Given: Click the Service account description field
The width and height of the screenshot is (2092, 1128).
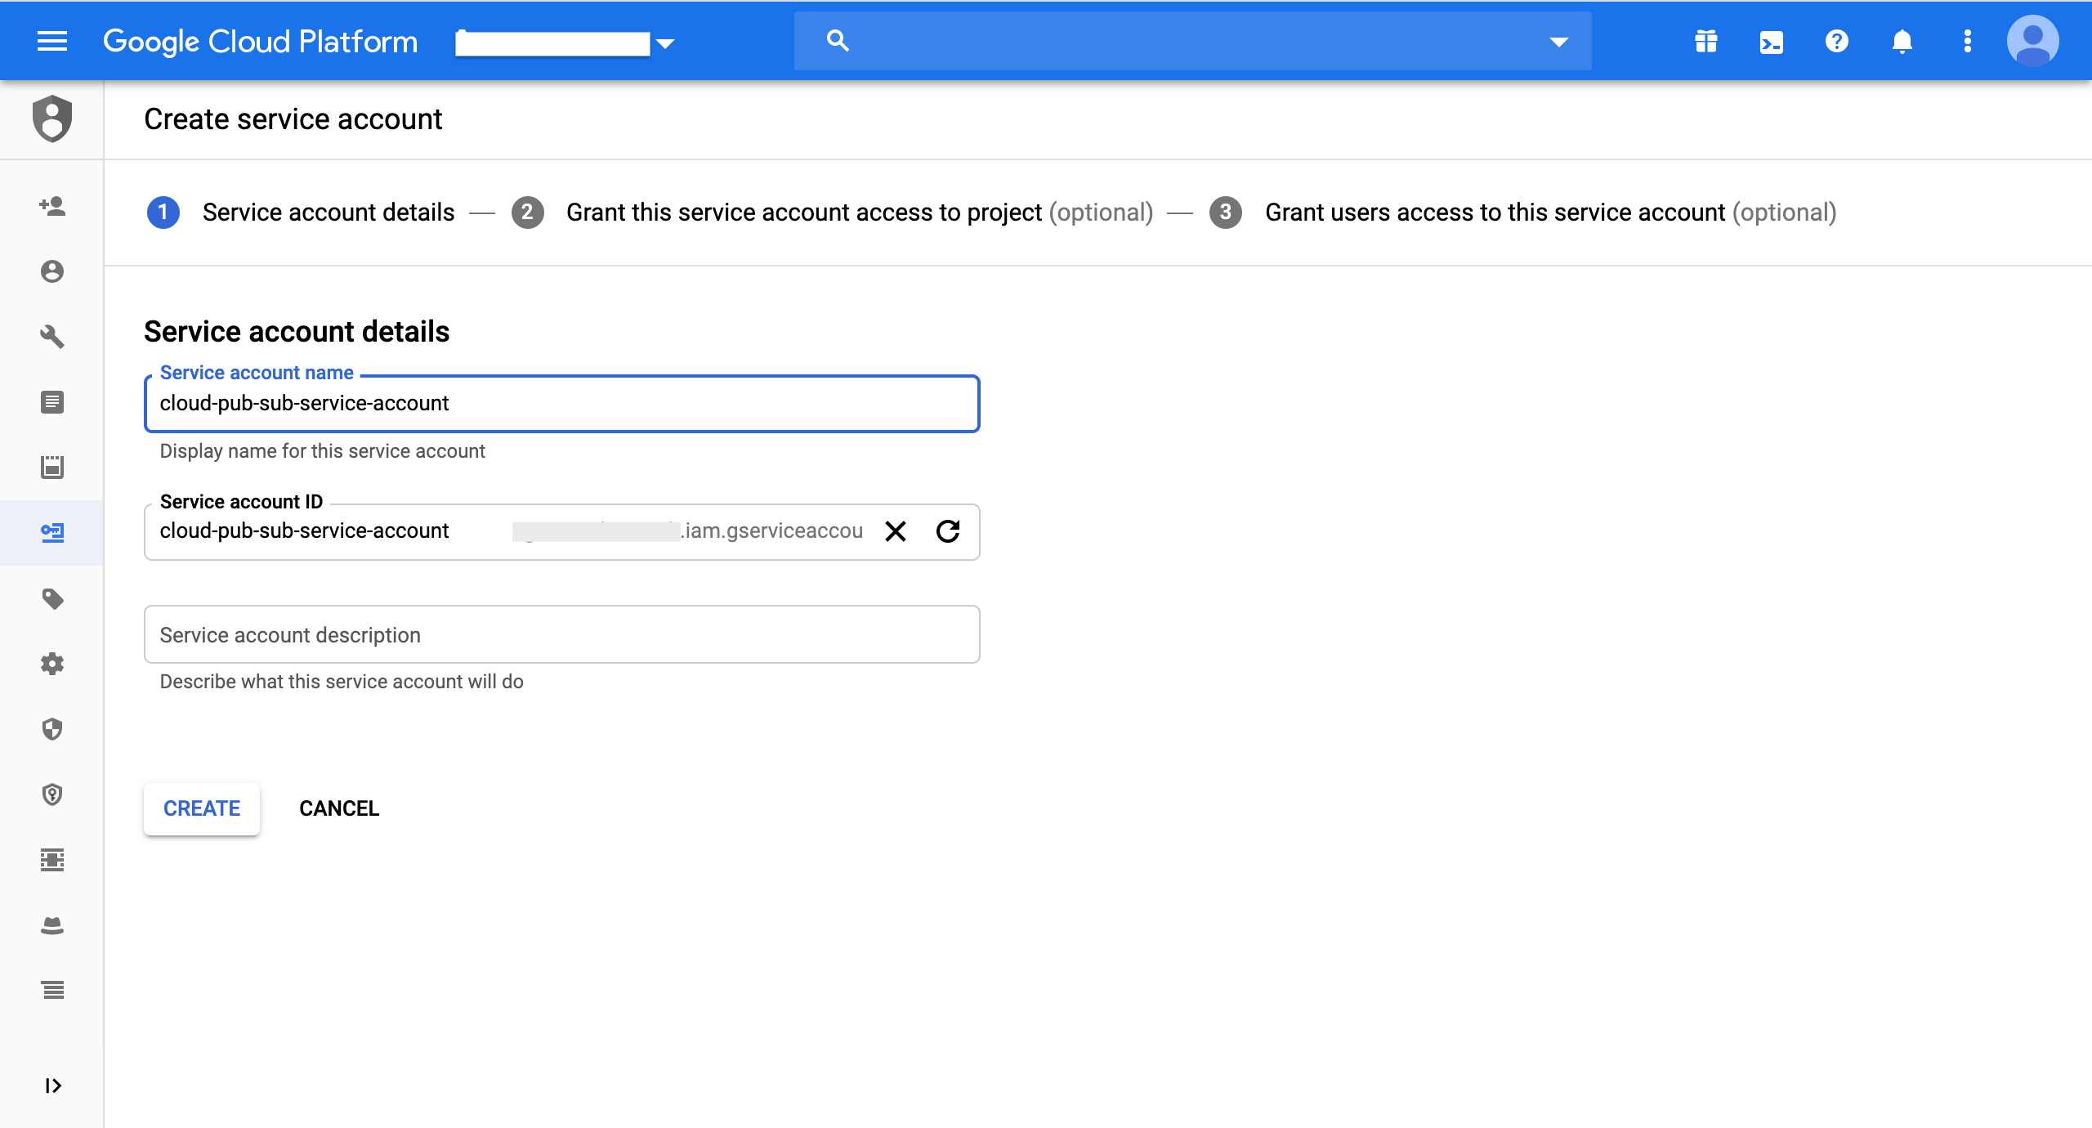Looking at the screenshot, I should click(561, 634).
